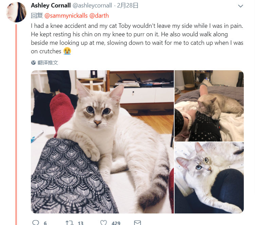Open the top-right photo of cat on bed
The height and width of the screenshot is (225, 255).
[x=209, y=106]
